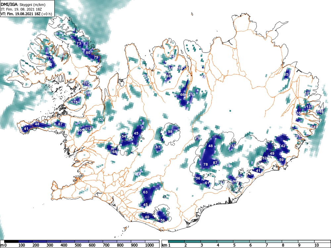
Task: Click the visibility value '219' on the map
Action: coord(198,138)
